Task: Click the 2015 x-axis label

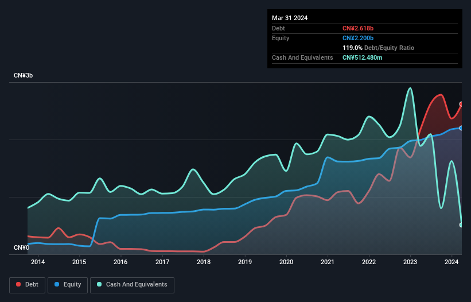Action: (79, 262)
